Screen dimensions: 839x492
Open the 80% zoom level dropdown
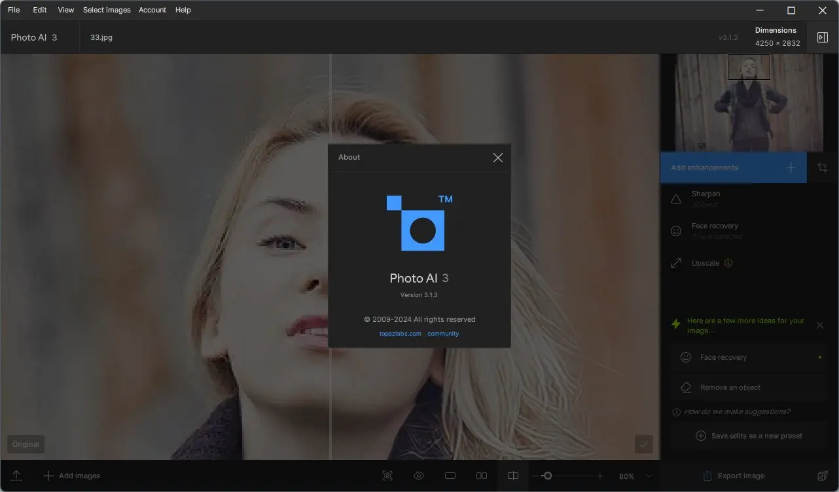(635, 476)
